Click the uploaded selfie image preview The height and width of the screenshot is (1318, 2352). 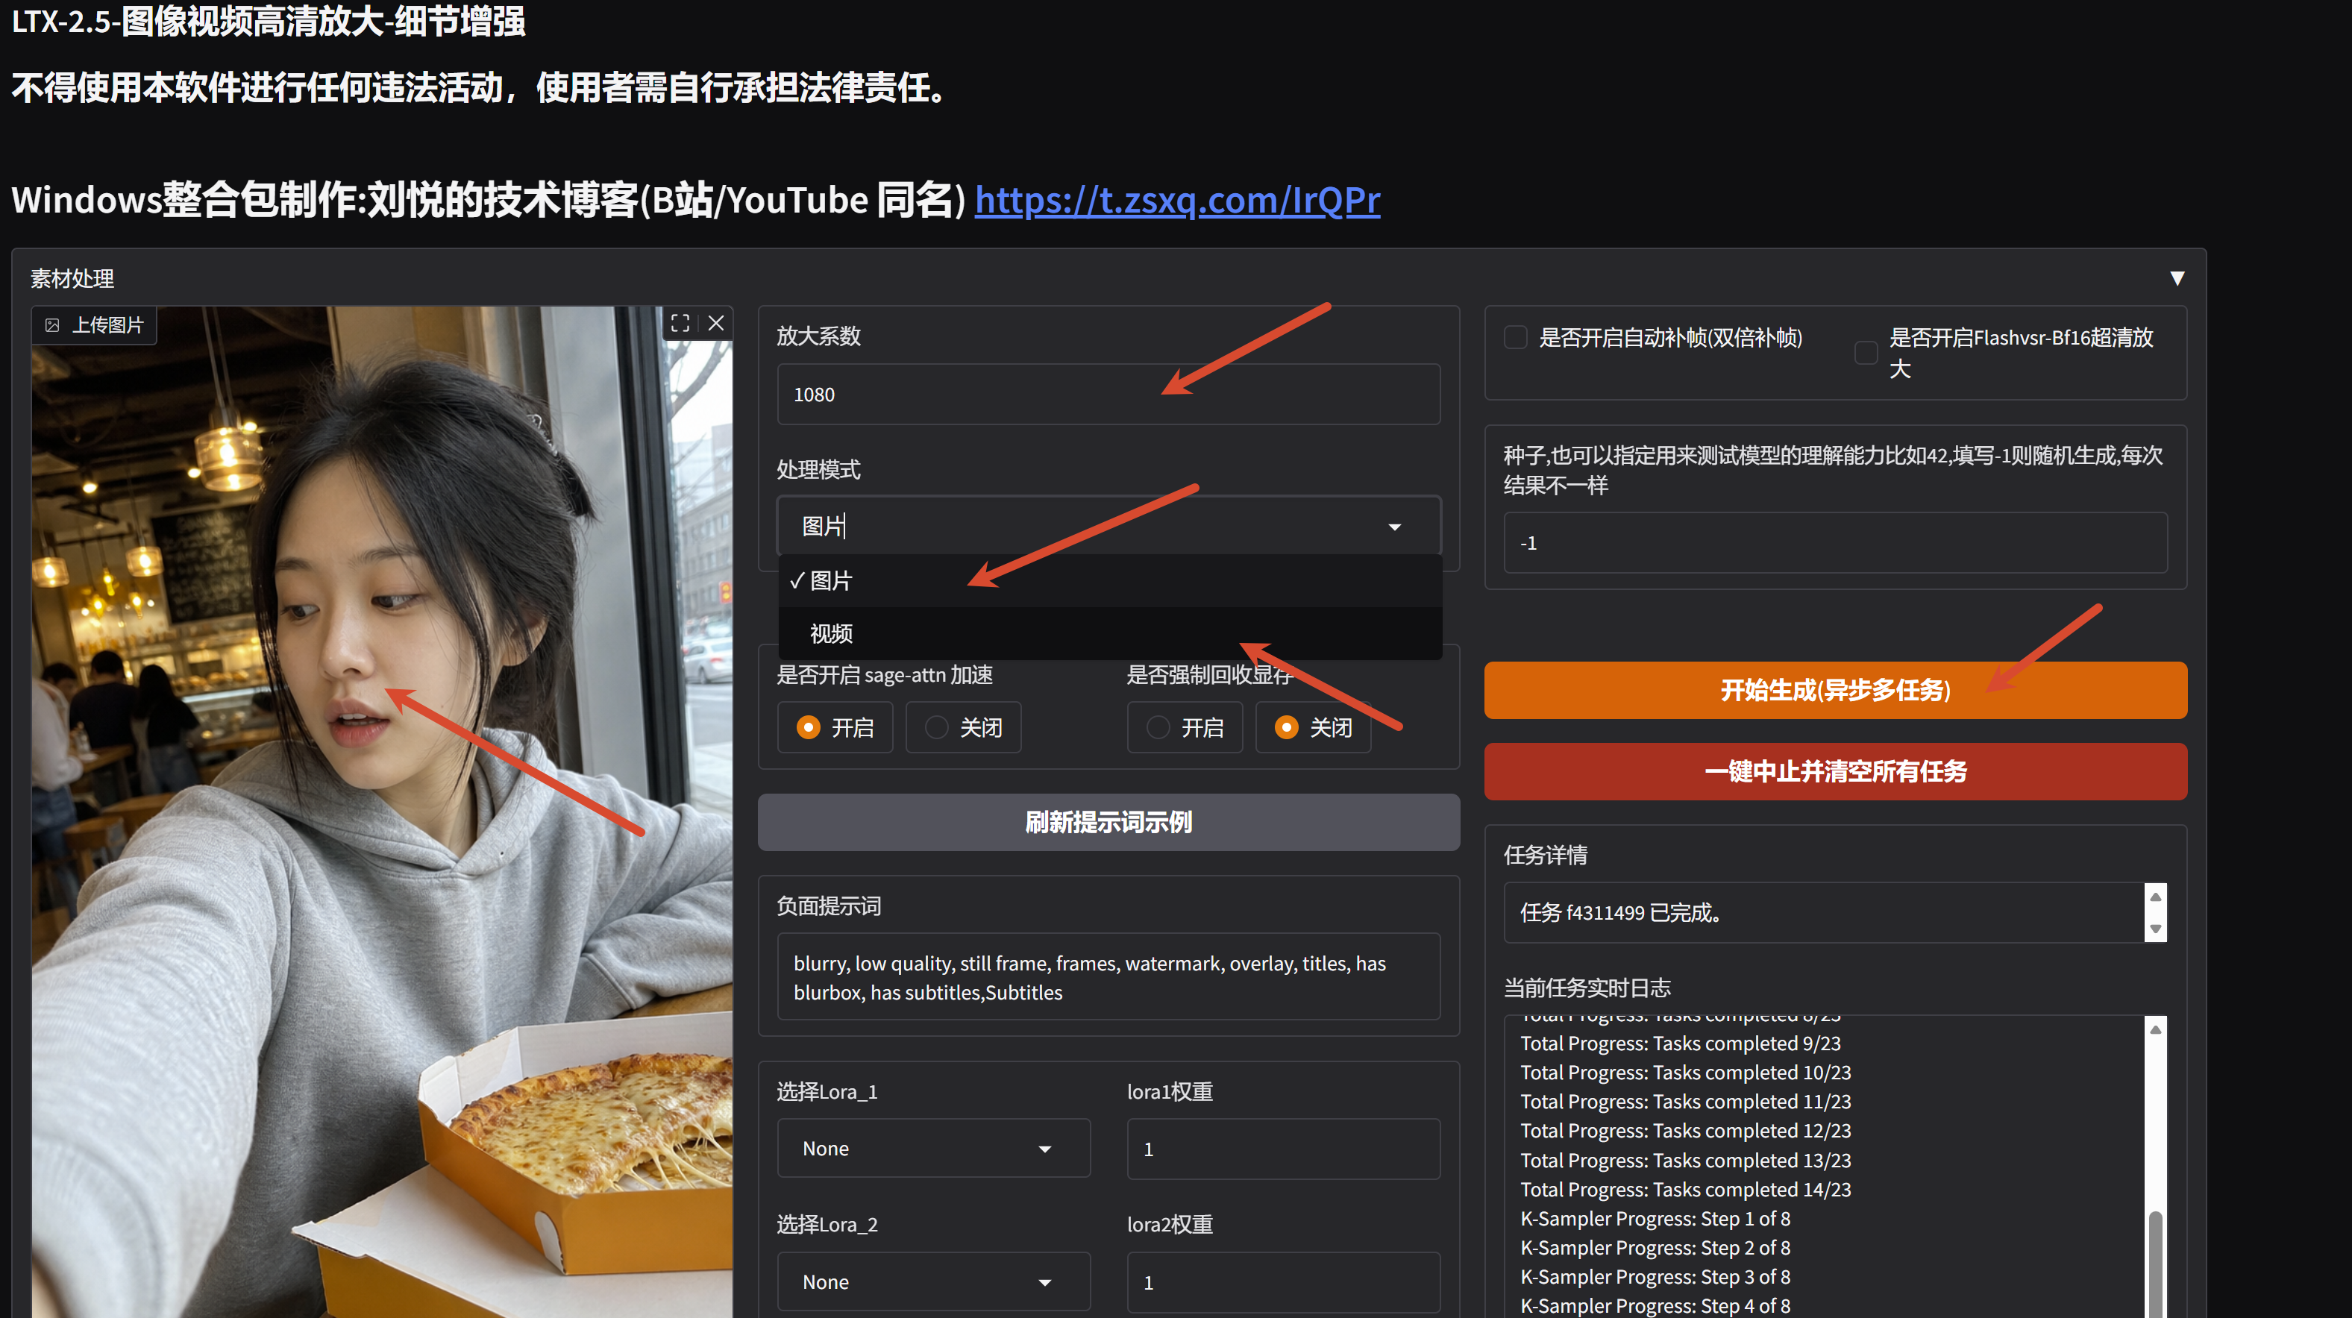point(382,812)
